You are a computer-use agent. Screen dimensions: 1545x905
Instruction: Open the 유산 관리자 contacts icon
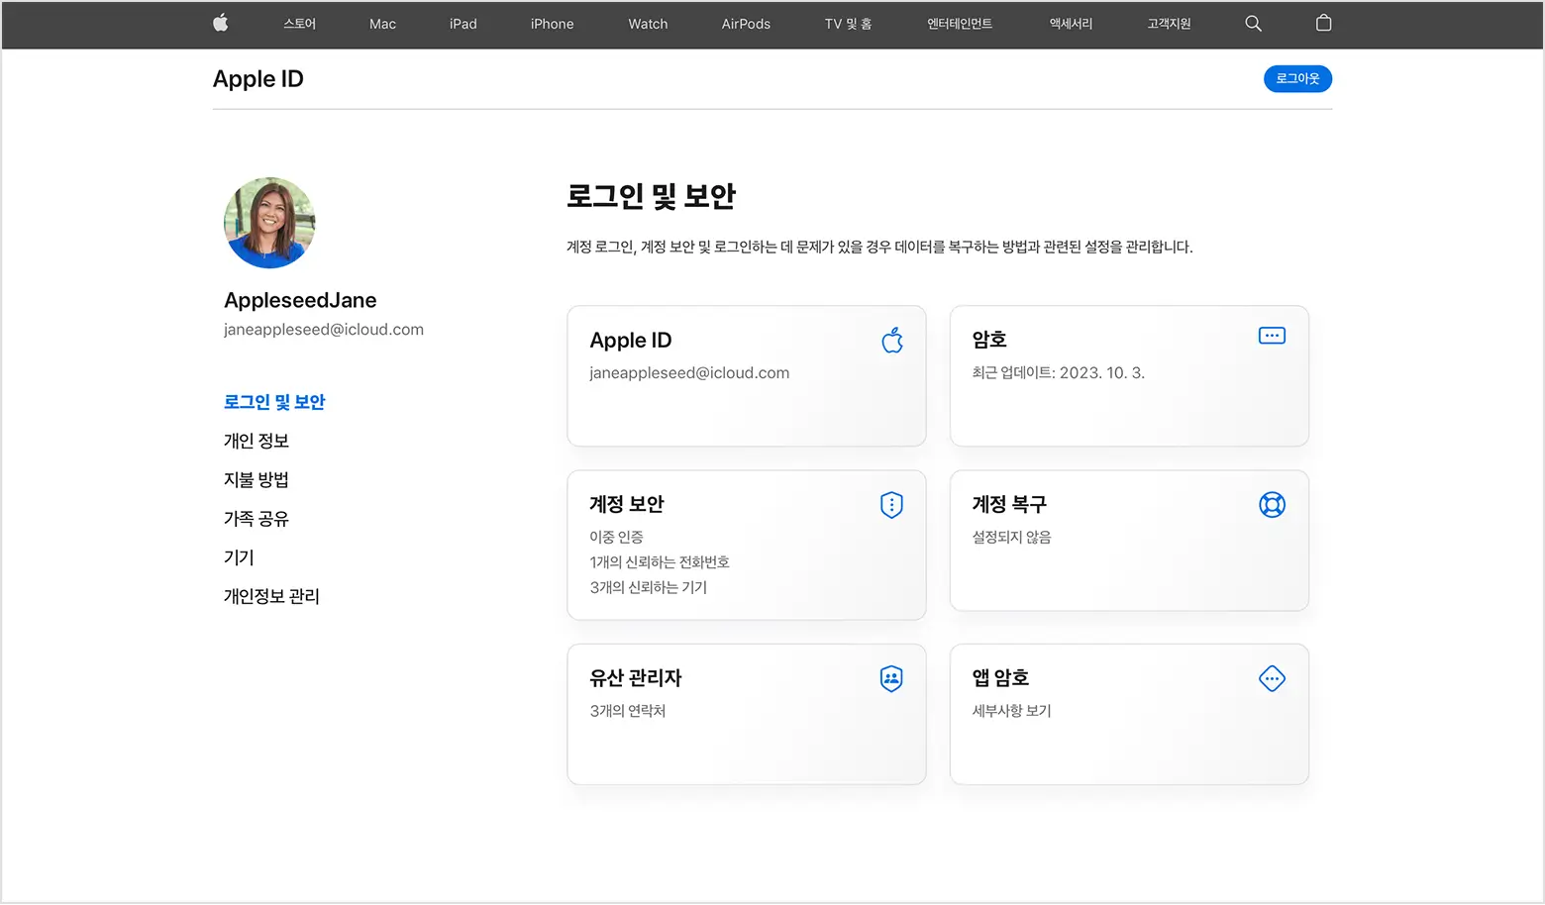pyautogui.click(x=891, y=678)
